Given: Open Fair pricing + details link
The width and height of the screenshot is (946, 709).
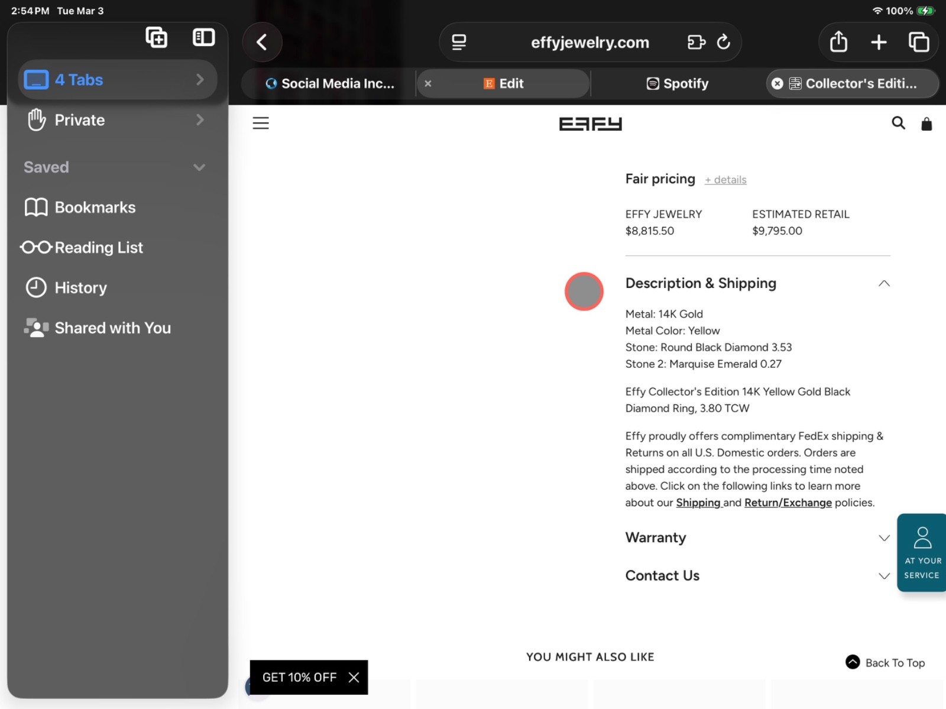Looking at the screenshot, I should tap(725, 180).
